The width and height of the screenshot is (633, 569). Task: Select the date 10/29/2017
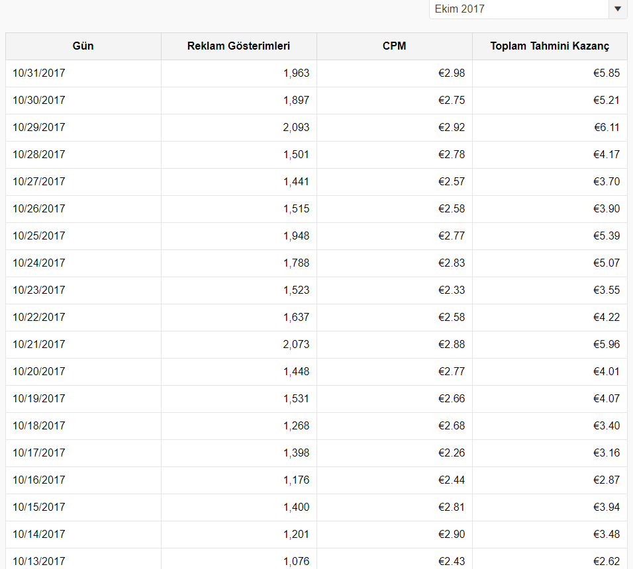[39, 127]
